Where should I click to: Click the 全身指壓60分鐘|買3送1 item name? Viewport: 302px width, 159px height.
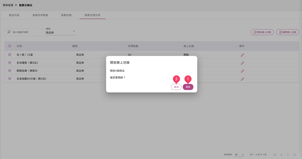point(31,79)
